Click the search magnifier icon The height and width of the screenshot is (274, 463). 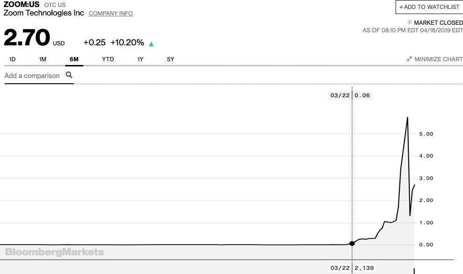[x=69, y=75]
